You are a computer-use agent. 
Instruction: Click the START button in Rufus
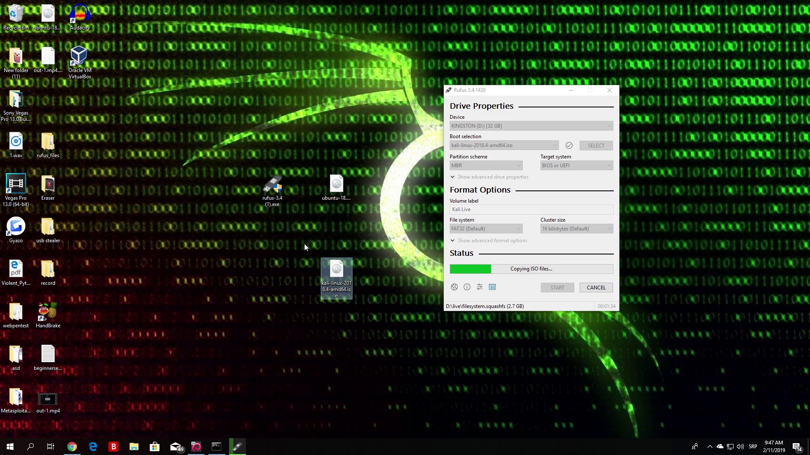click(x=557, y=287)
